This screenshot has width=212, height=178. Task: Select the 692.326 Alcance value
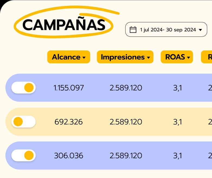pos(69,122)
